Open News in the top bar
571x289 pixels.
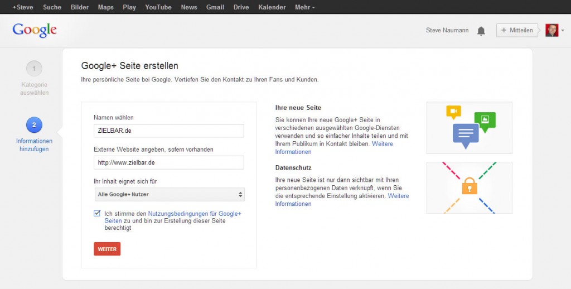point(189,7)
